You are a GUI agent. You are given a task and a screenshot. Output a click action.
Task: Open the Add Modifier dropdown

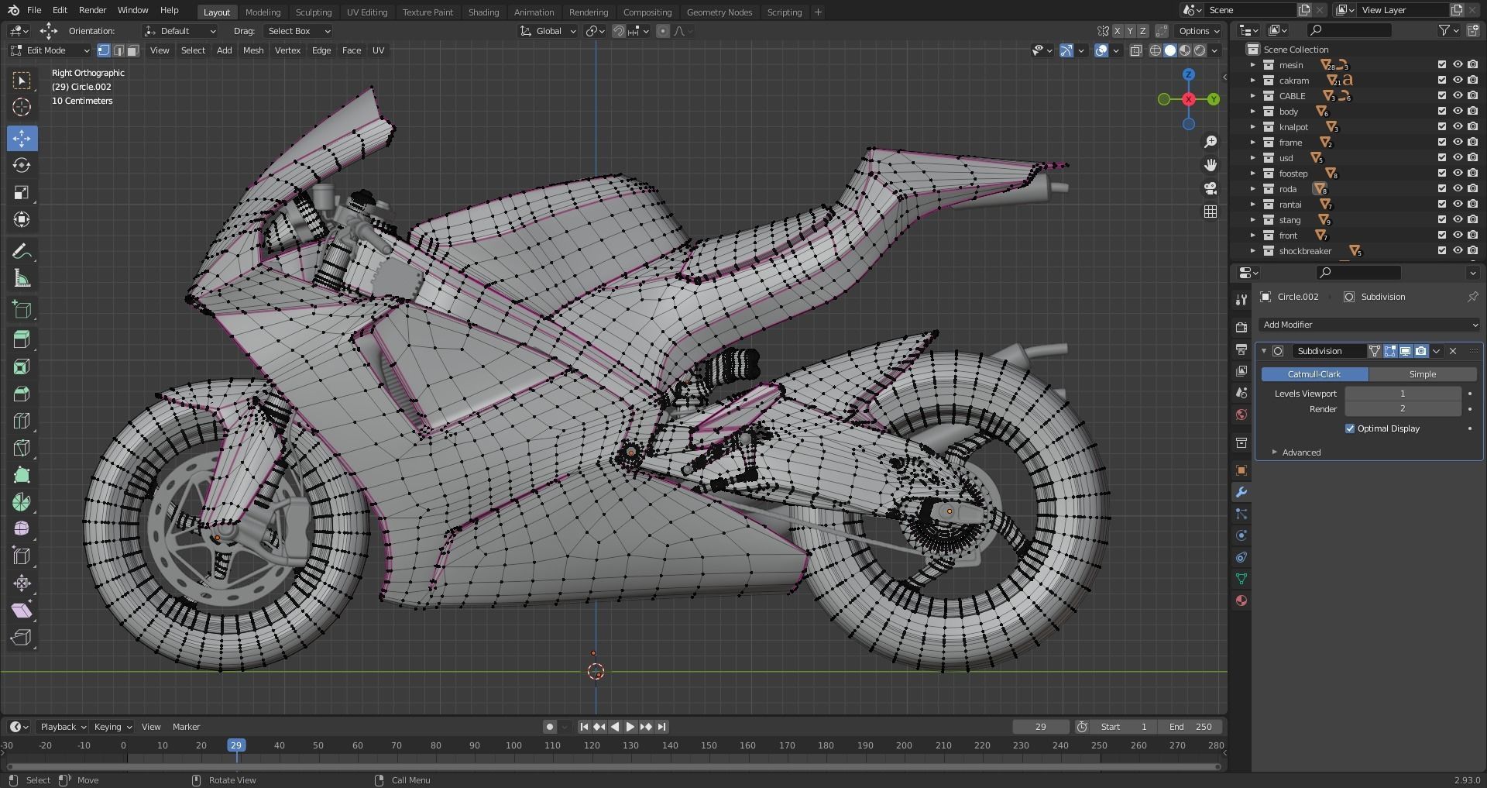pyautogui.click(x=1369, y=325)
